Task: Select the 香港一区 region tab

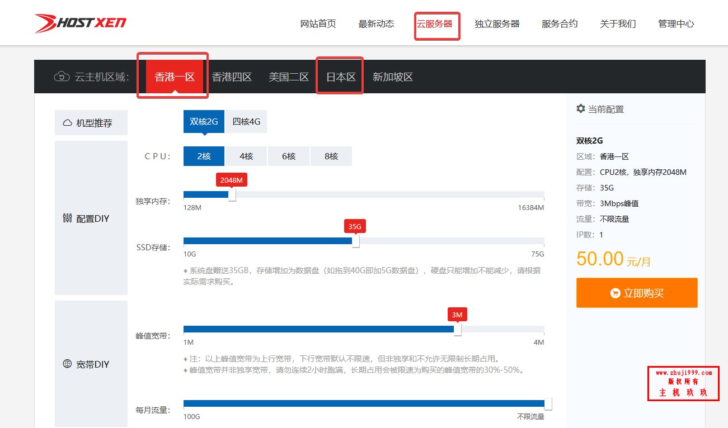Action: point(175,77)
